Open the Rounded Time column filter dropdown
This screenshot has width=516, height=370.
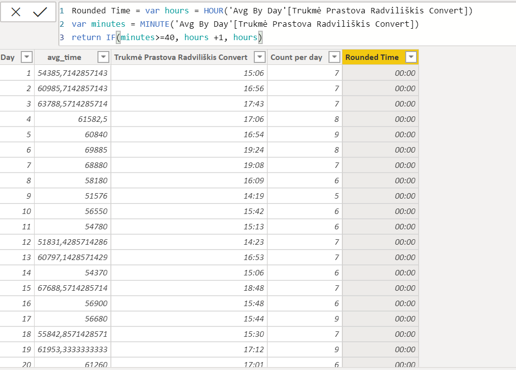[x=411, y=57]
